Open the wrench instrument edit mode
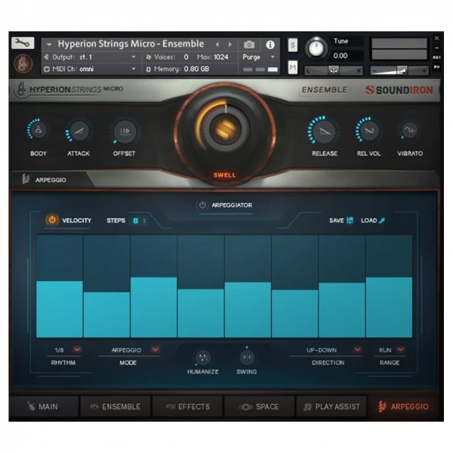This screenshot has width=453, height=453. pyautogui.click(x=23, y=43)
